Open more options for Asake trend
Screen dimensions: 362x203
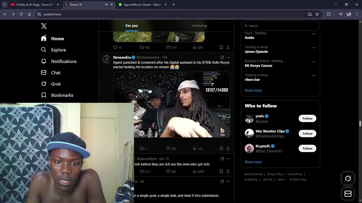pyautogui.click(x=314, y=34)
